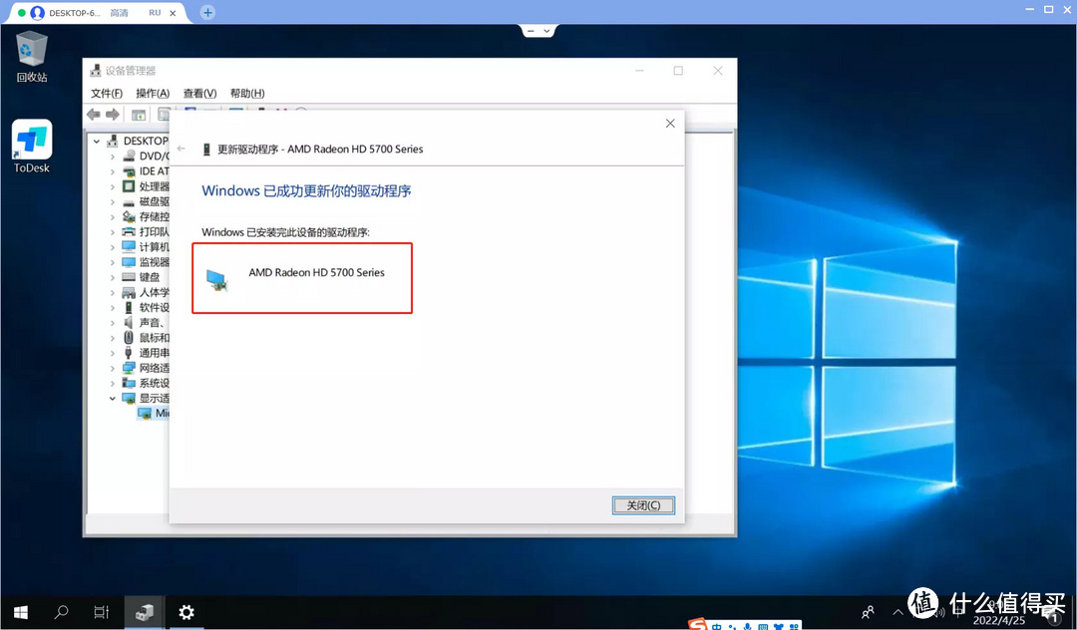
Task: Close the DESKTOP-6 session tab
Action: point(174,13)
